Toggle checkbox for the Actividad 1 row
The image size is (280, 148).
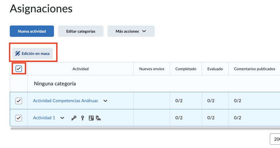pyautogui.click(x=19, y=118)
